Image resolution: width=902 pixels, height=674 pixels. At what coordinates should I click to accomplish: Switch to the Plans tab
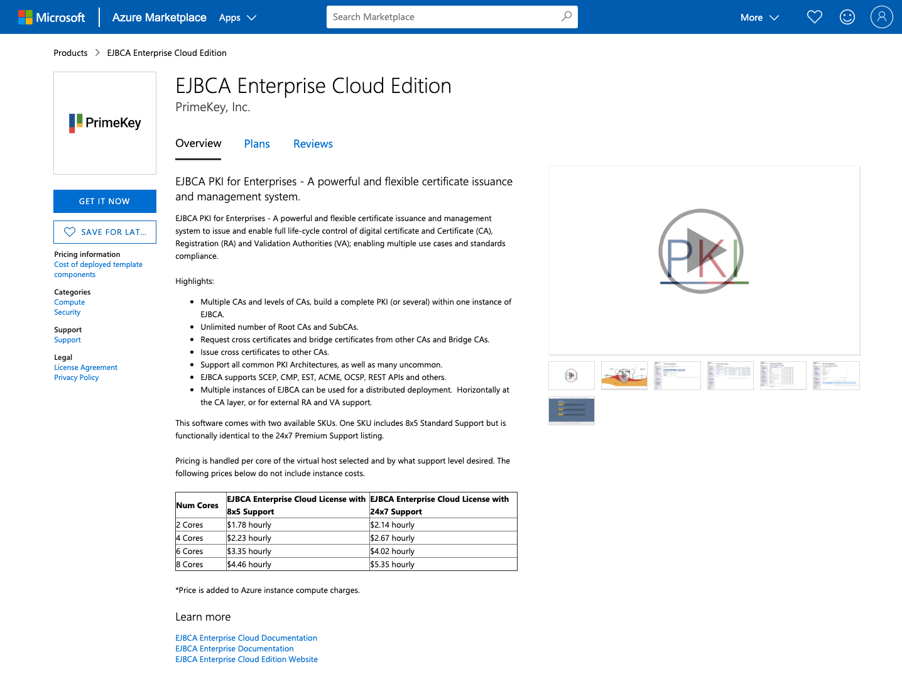(x=257, y=144)
